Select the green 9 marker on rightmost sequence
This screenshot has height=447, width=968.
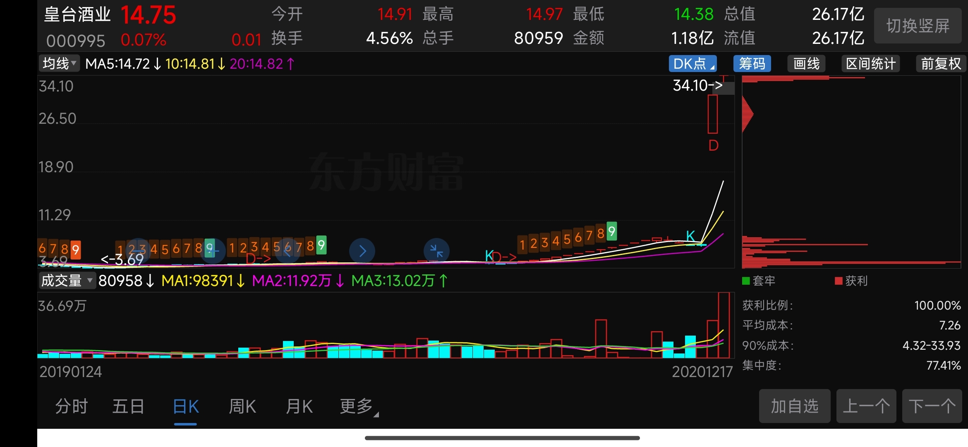pos(612,231)
